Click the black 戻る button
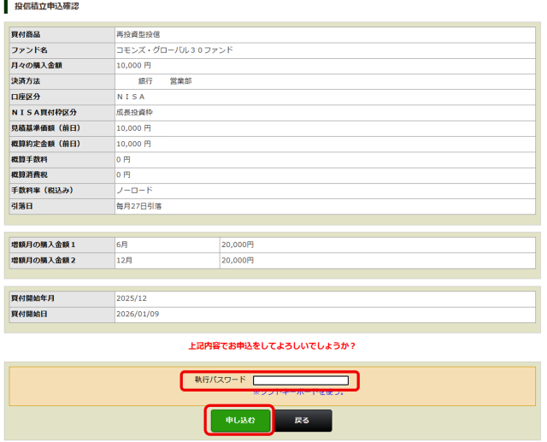Image resolution: width=547 pixels, height=442 pixels. click(x=303, y=421)
